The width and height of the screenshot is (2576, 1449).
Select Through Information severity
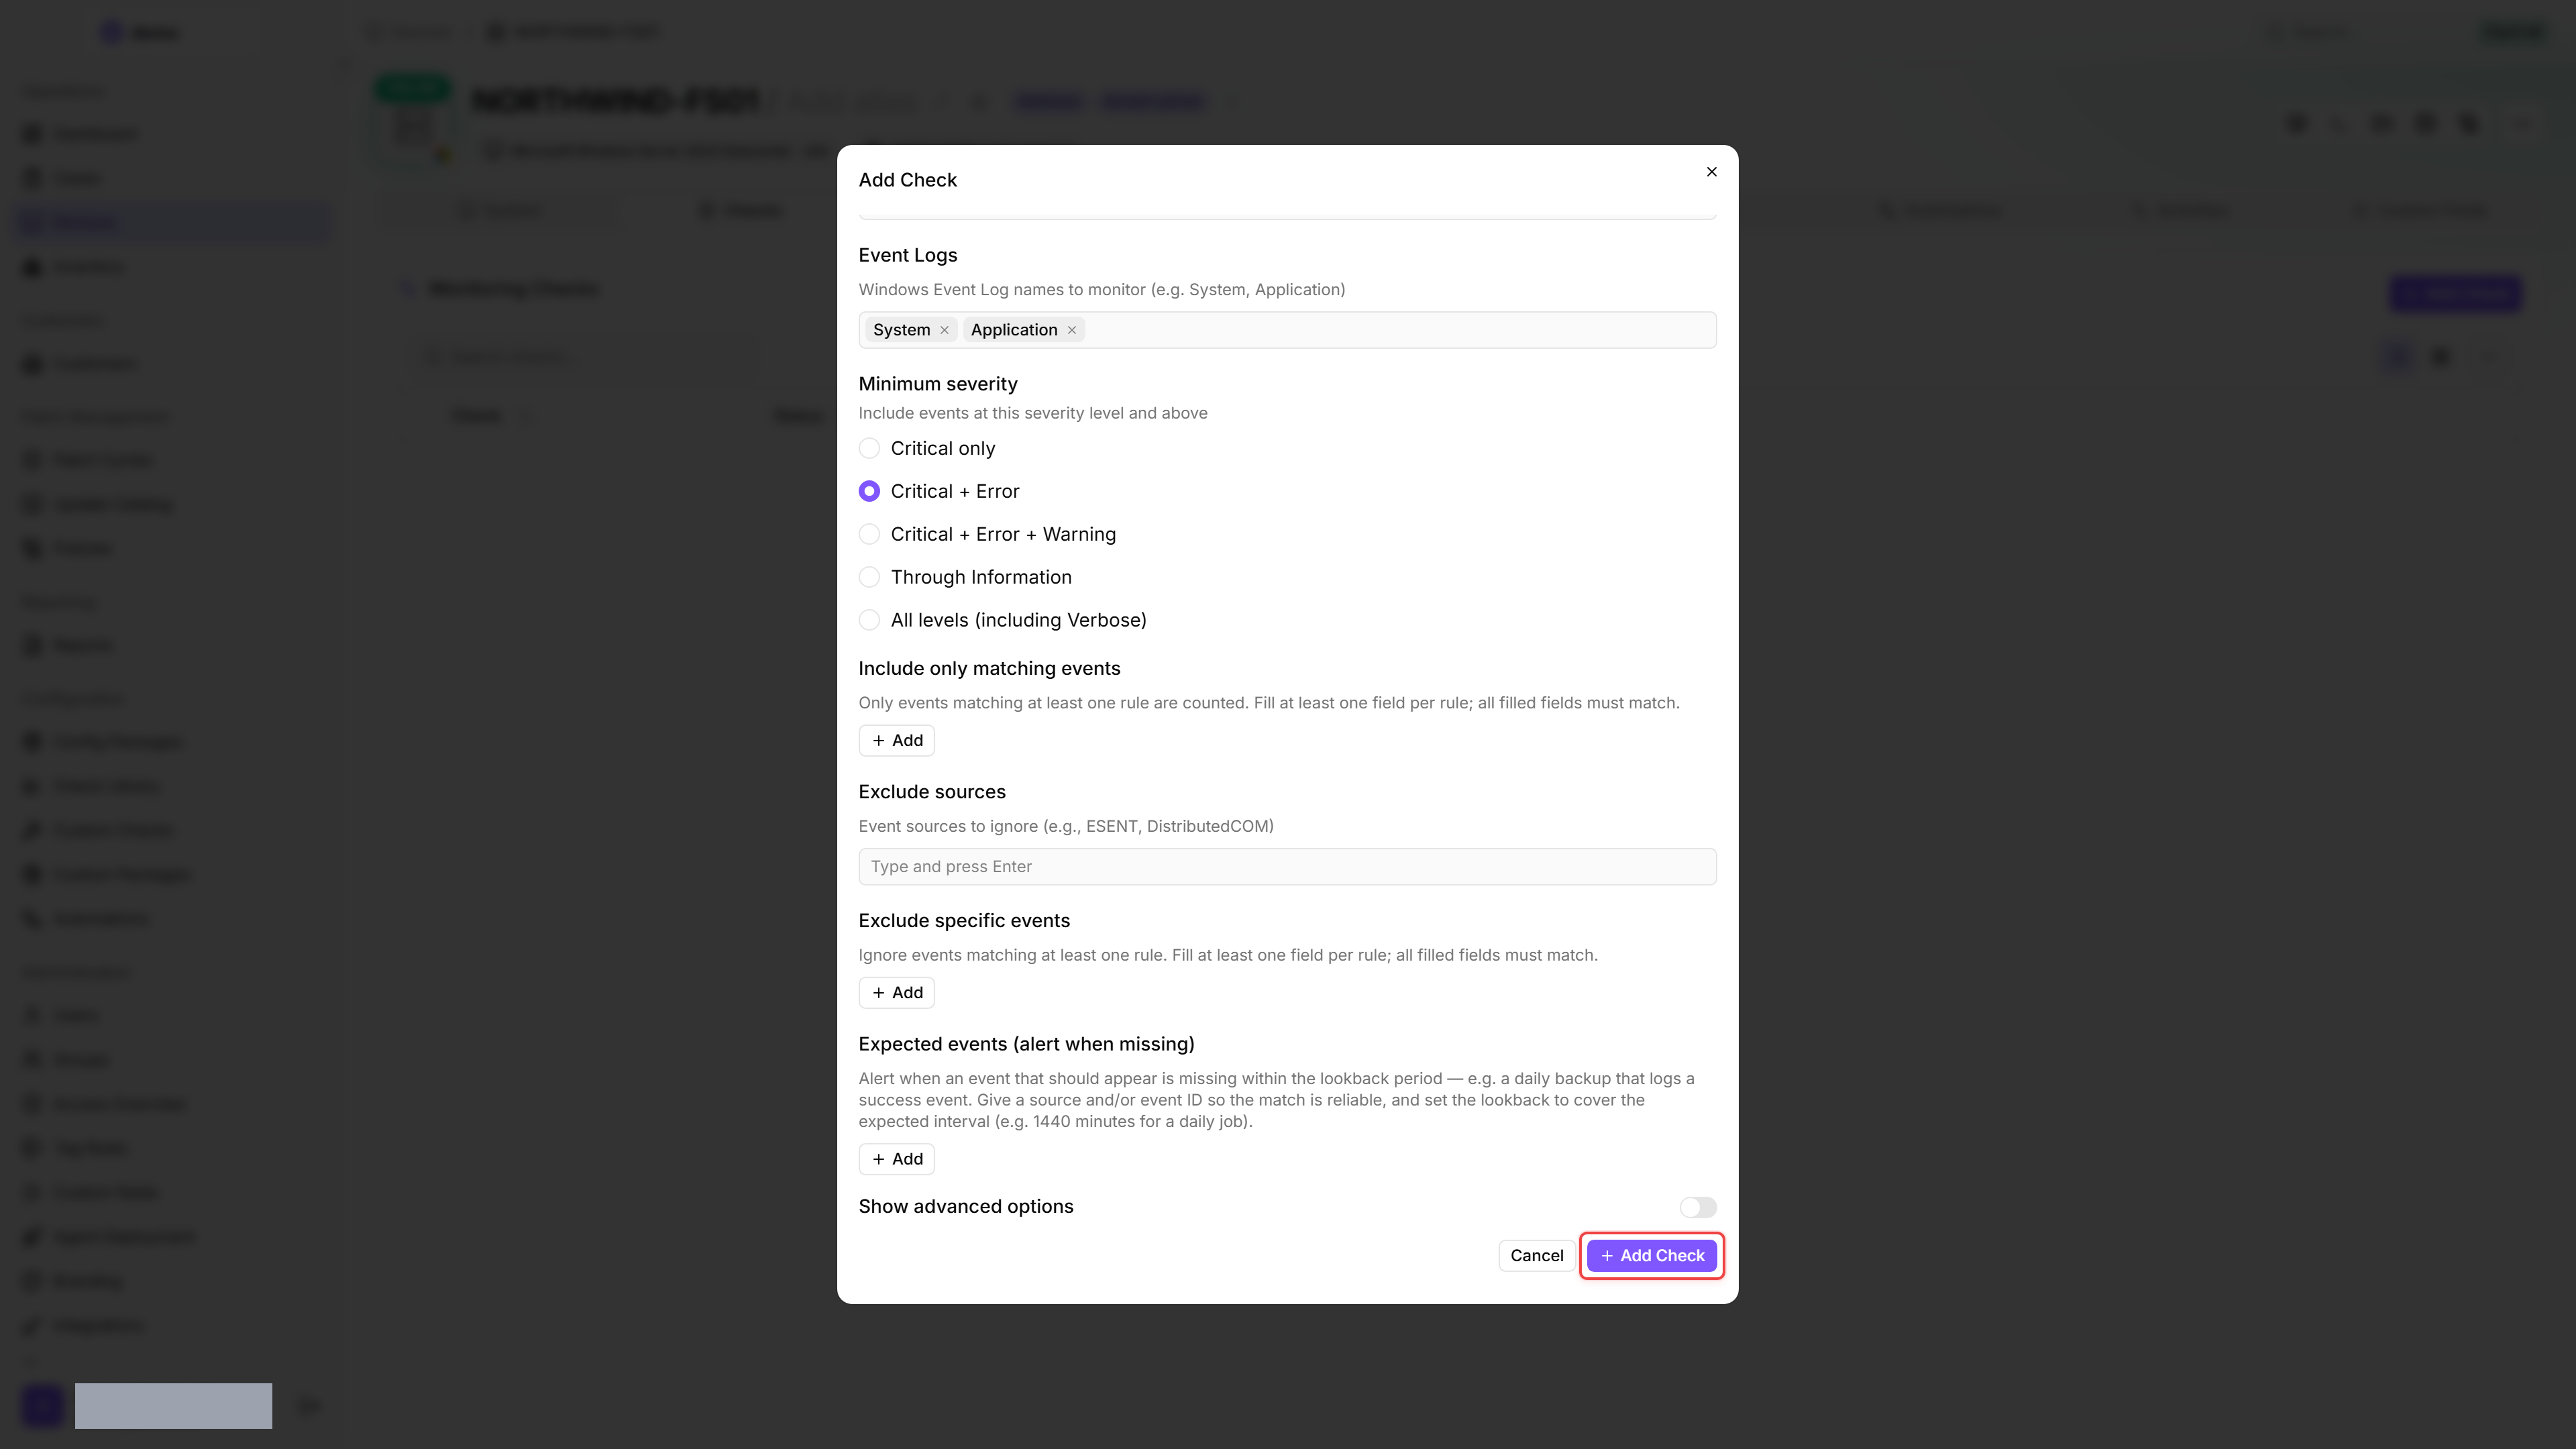(869, 577)
